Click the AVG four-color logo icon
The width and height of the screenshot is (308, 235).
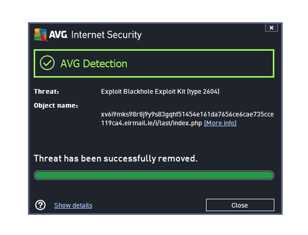[40, 35]
